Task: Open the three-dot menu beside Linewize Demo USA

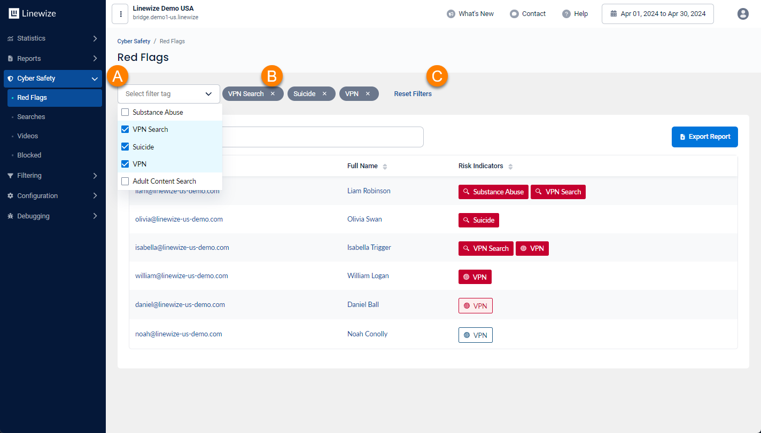Action: [120, 14]
